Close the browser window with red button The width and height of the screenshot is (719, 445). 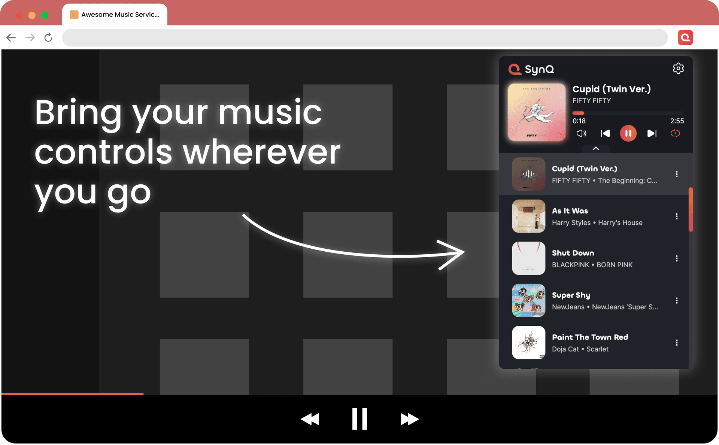click(x=19, y=15)
